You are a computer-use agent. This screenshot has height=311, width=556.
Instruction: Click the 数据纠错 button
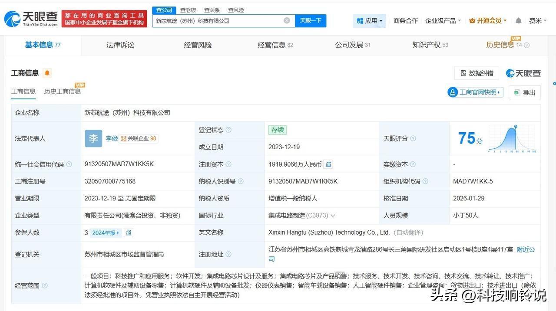click(477, 73)
